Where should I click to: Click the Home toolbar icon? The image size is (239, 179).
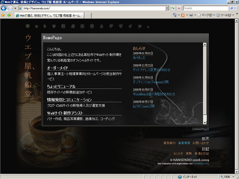(175, 15)
